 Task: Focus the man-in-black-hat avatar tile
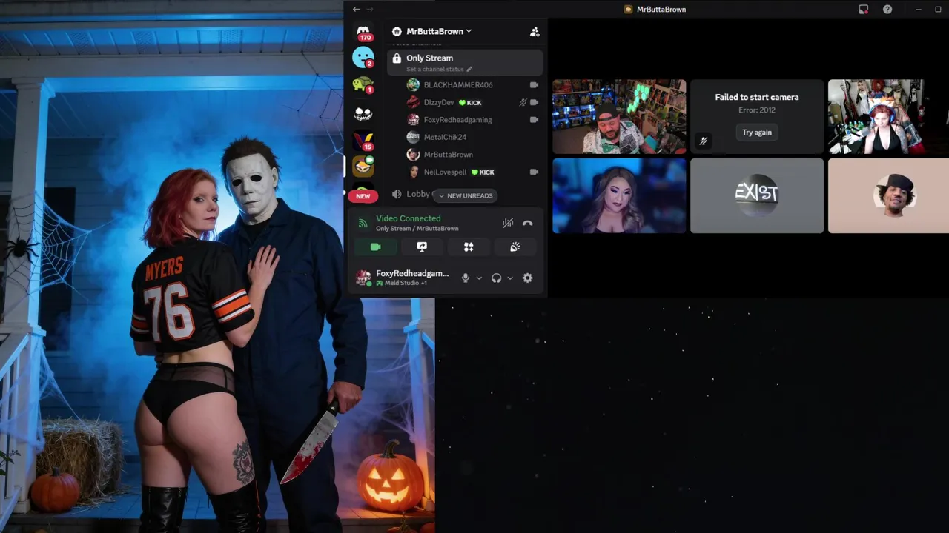click(888, 195)
